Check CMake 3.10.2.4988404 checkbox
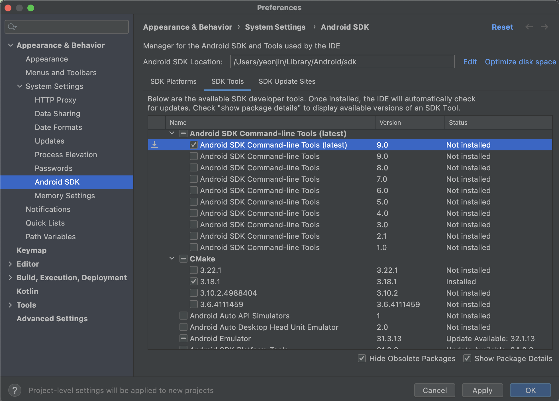Screen dimensions: 559x401 click(x=194, y=293)
